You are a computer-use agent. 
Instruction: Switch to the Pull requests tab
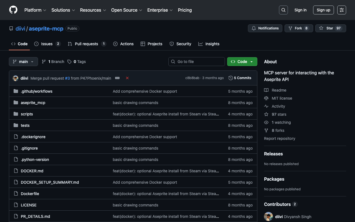coord(87,44)
